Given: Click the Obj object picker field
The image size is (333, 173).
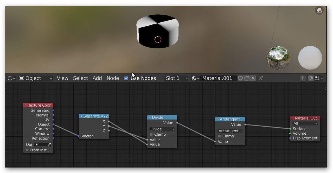Looking at the screenshot, I should (43, 144).
